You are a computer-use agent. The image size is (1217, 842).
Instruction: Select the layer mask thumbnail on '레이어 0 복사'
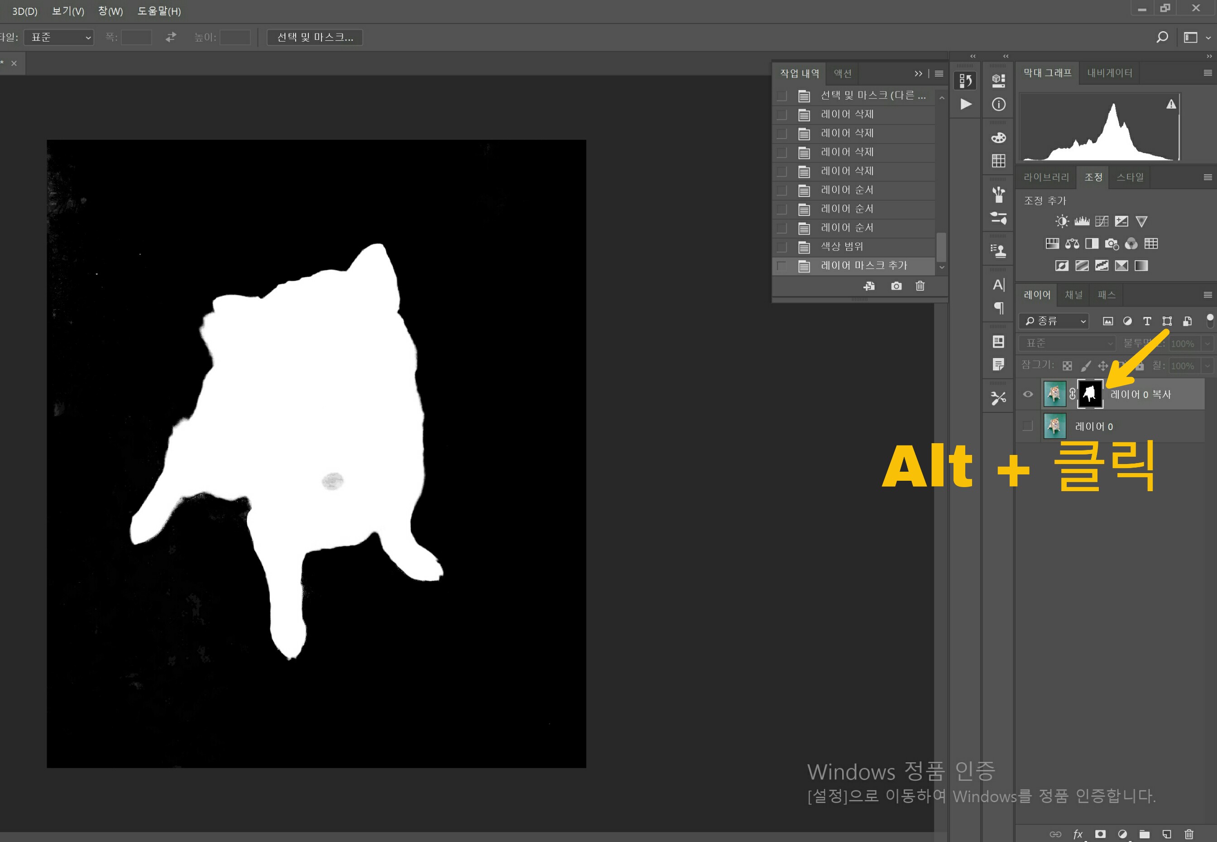[1090, 393]
